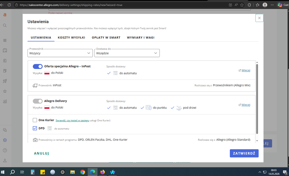The width and height of the screenshot is (289, 176).
Task: Click the rocket promotion icon in the sidebar
Action: (x=5, y=81)
